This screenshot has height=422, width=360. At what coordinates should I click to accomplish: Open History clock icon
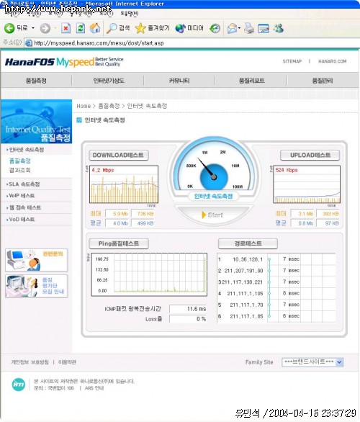point(215,28)
